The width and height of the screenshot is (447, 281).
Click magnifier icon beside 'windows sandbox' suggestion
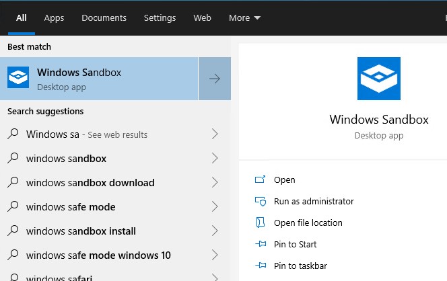[x=13, y=158]
